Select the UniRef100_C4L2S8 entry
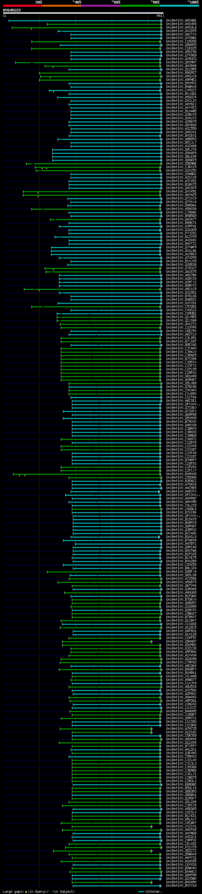The height and width of the screenshot is (894, 202). (x=181, y=505)
